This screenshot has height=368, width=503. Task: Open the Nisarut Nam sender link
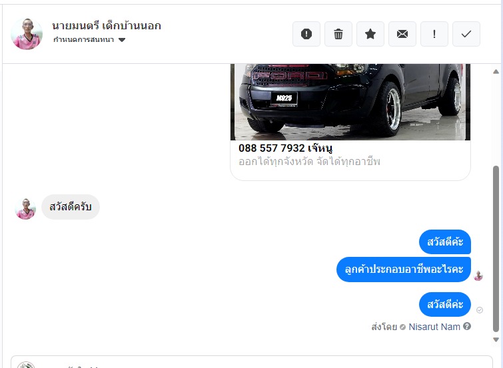(x=434, y=327)
